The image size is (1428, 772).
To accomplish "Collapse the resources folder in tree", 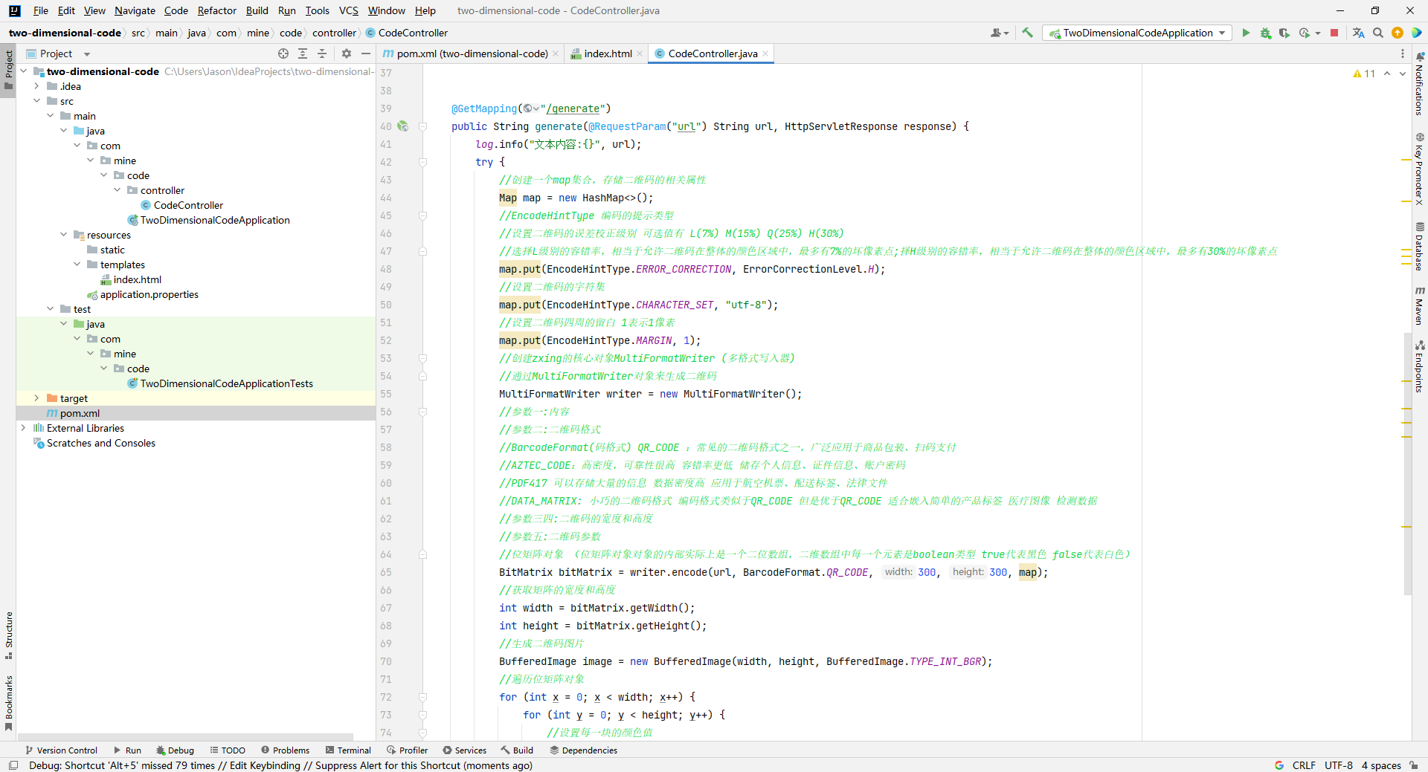I will click(63, 235).
